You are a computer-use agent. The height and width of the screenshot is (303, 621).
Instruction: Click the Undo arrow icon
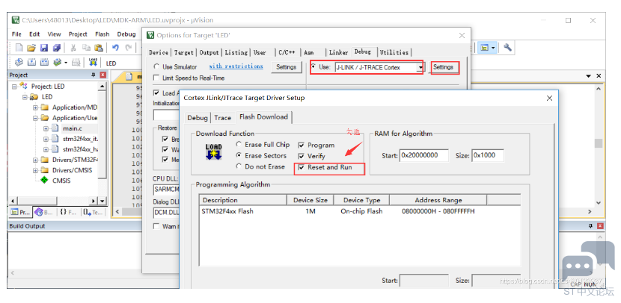[x=116, y=48]
